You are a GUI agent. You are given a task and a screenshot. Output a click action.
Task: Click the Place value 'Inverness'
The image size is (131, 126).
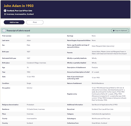point(30,114)
